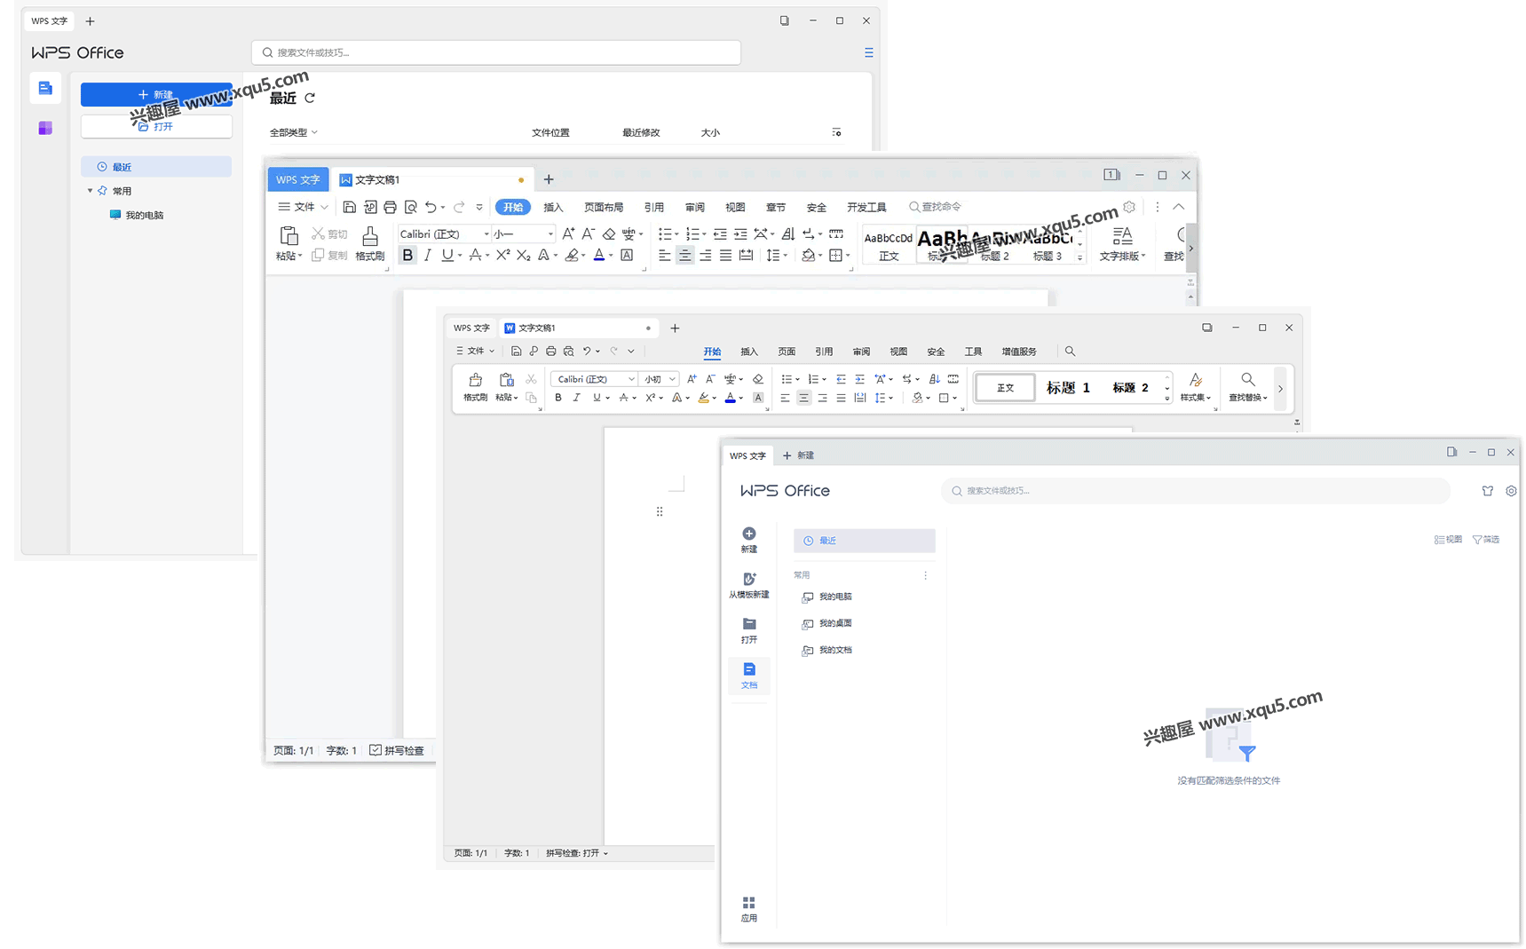Toggle Italic in 增值服务 window ribbon
This screenshot has width=1526, height=949.
[x=577, y=398]
